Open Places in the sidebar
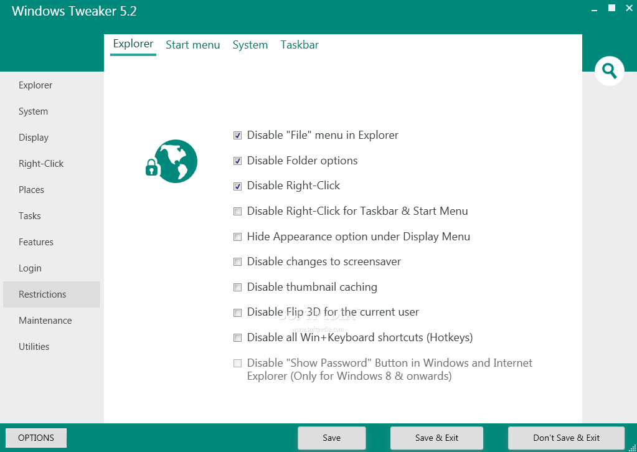This screenshot has width=637, height=452. pos(52,190)
